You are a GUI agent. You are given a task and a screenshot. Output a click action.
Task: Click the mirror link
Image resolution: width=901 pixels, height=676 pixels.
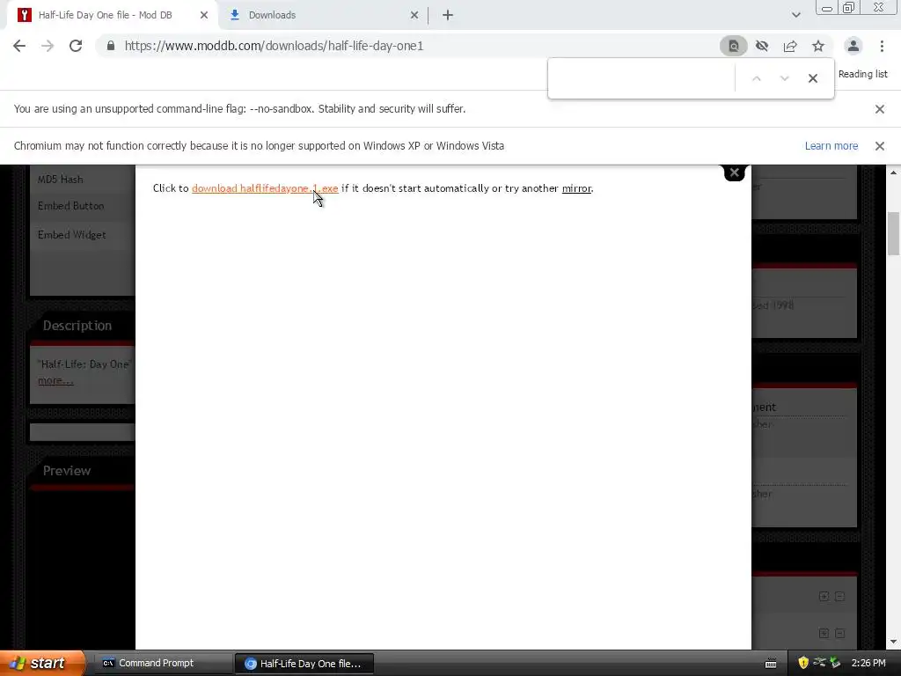pyautogui.click(x=576, y=188)
